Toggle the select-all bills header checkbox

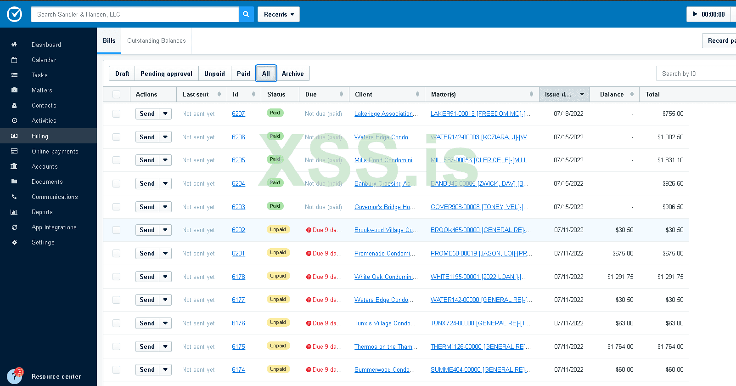(x=117, y=94)
